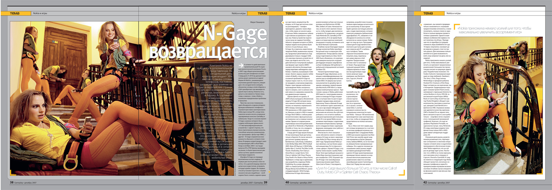
Task: Click page number 39 in footer
Action: (x=265, y=183)
